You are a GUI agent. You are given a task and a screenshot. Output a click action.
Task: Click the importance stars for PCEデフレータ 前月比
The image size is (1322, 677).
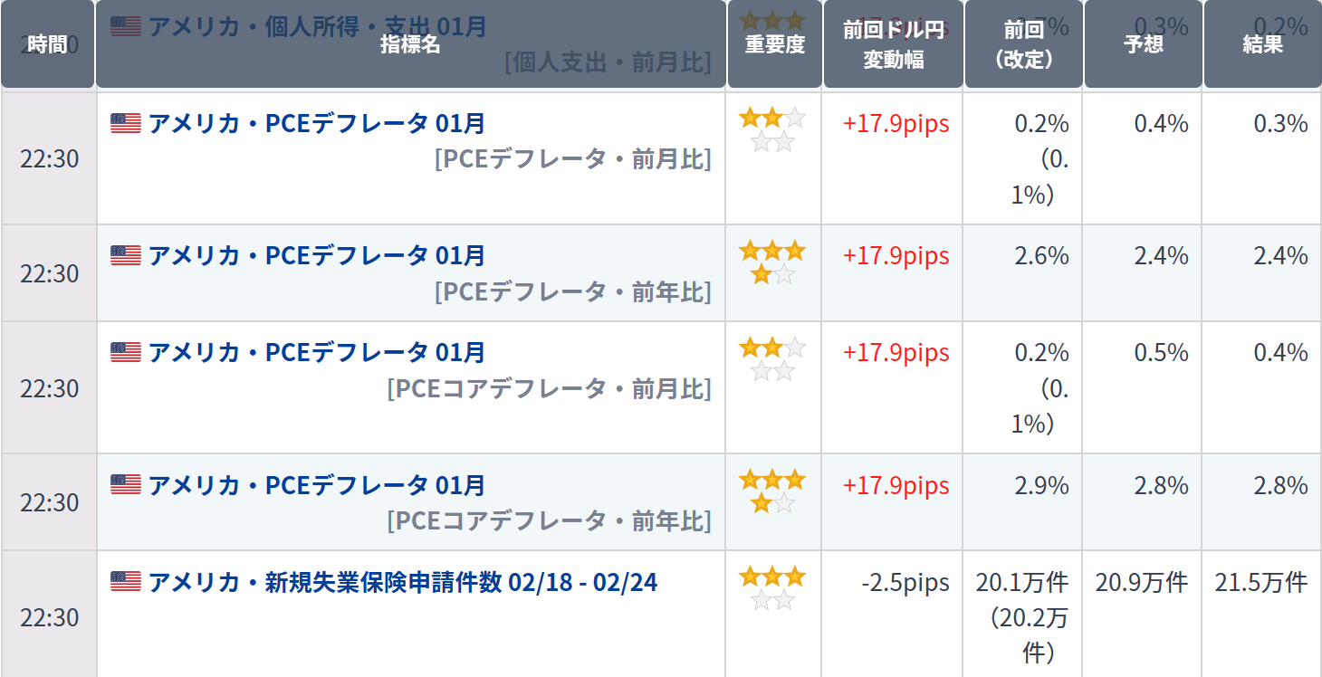pos(772,129)
